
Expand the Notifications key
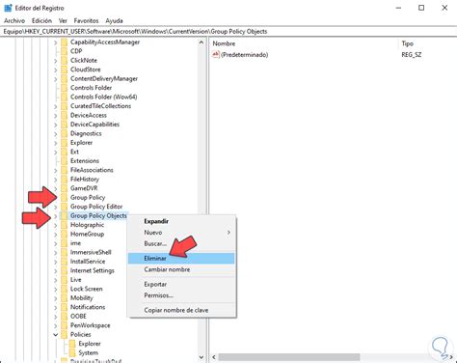tap(55, 308)
